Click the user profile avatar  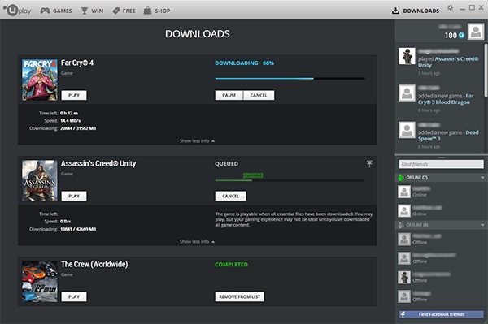476,31
